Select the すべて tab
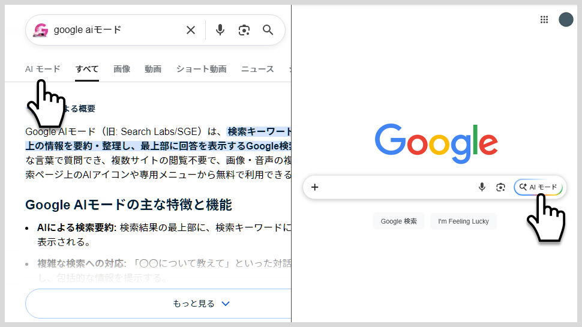The height and width of the screenshot is (327, 582). (87, 69)
